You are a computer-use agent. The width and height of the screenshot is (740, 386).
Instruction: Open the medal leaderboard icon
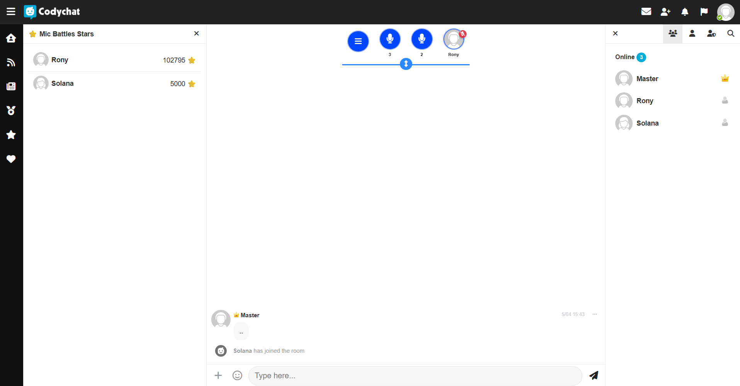point(11,111)
